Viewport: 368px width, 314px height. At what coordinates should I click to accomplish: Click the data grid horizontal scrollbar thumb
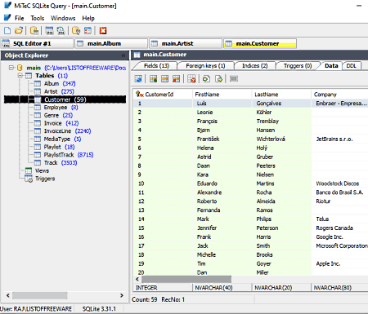186,279
